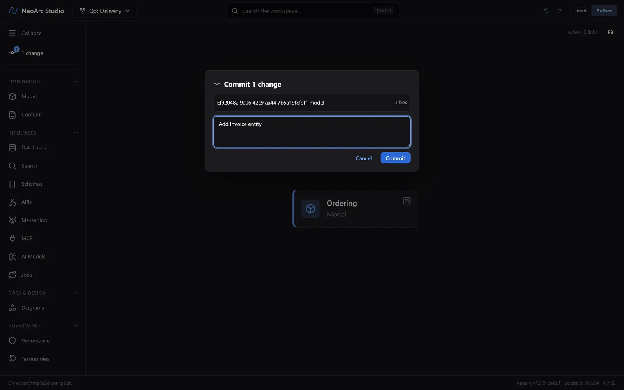Click the Ctrl K shortcut badge
The image size is (624, 390).
pos(384,11)
